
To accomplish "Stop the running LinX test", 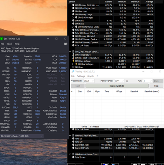I will pyautogui.click(x=156, y=86).
